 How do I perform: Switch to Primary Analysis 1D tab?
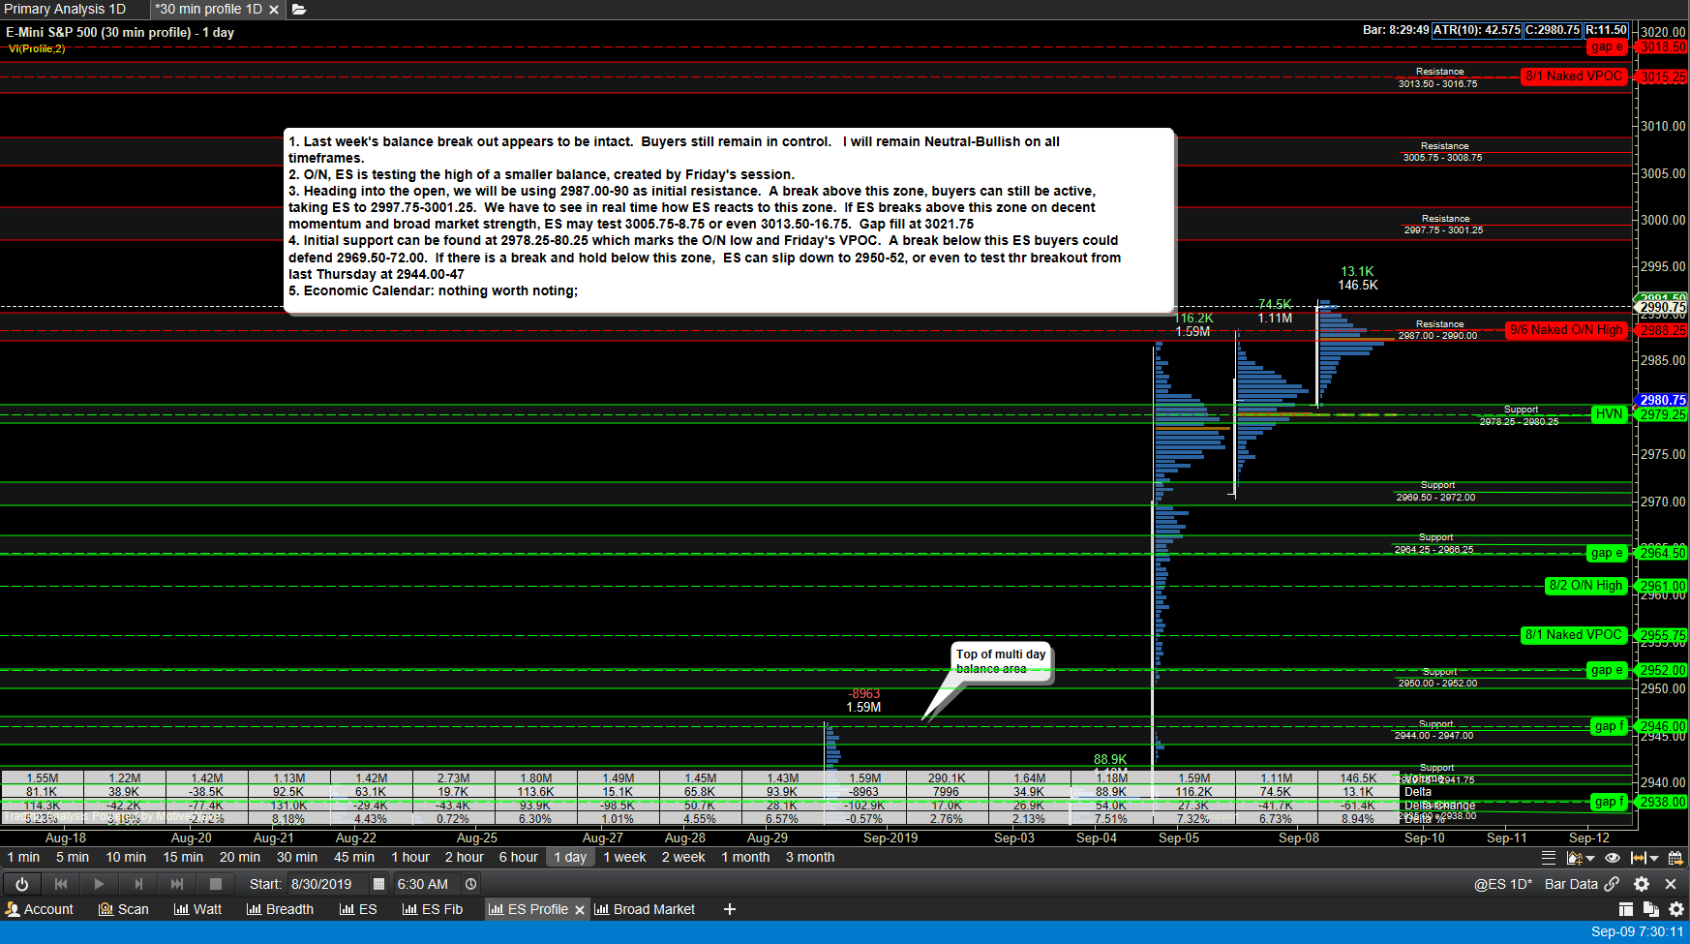(65, 9)
